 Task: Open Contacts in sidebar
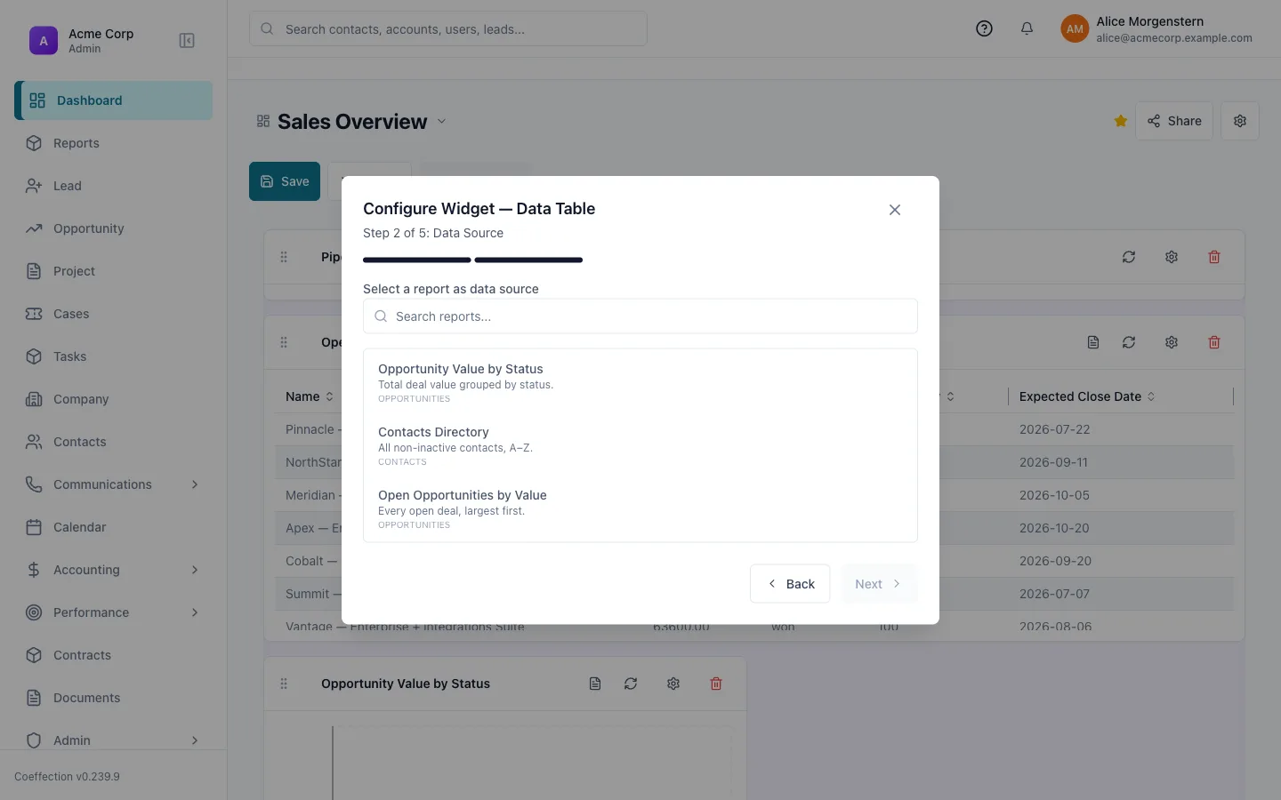pos(114,442)
